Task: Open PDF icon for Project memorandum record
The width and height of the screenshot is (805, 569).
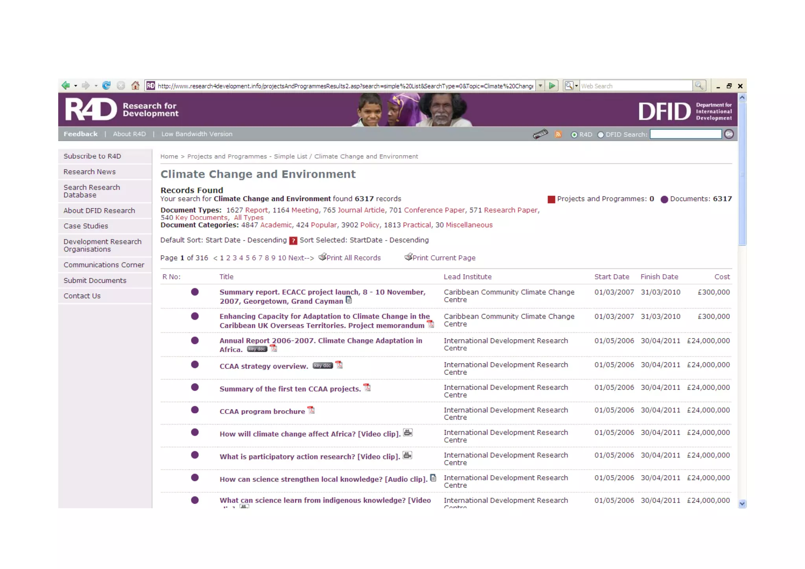Action: coord(431,324)
